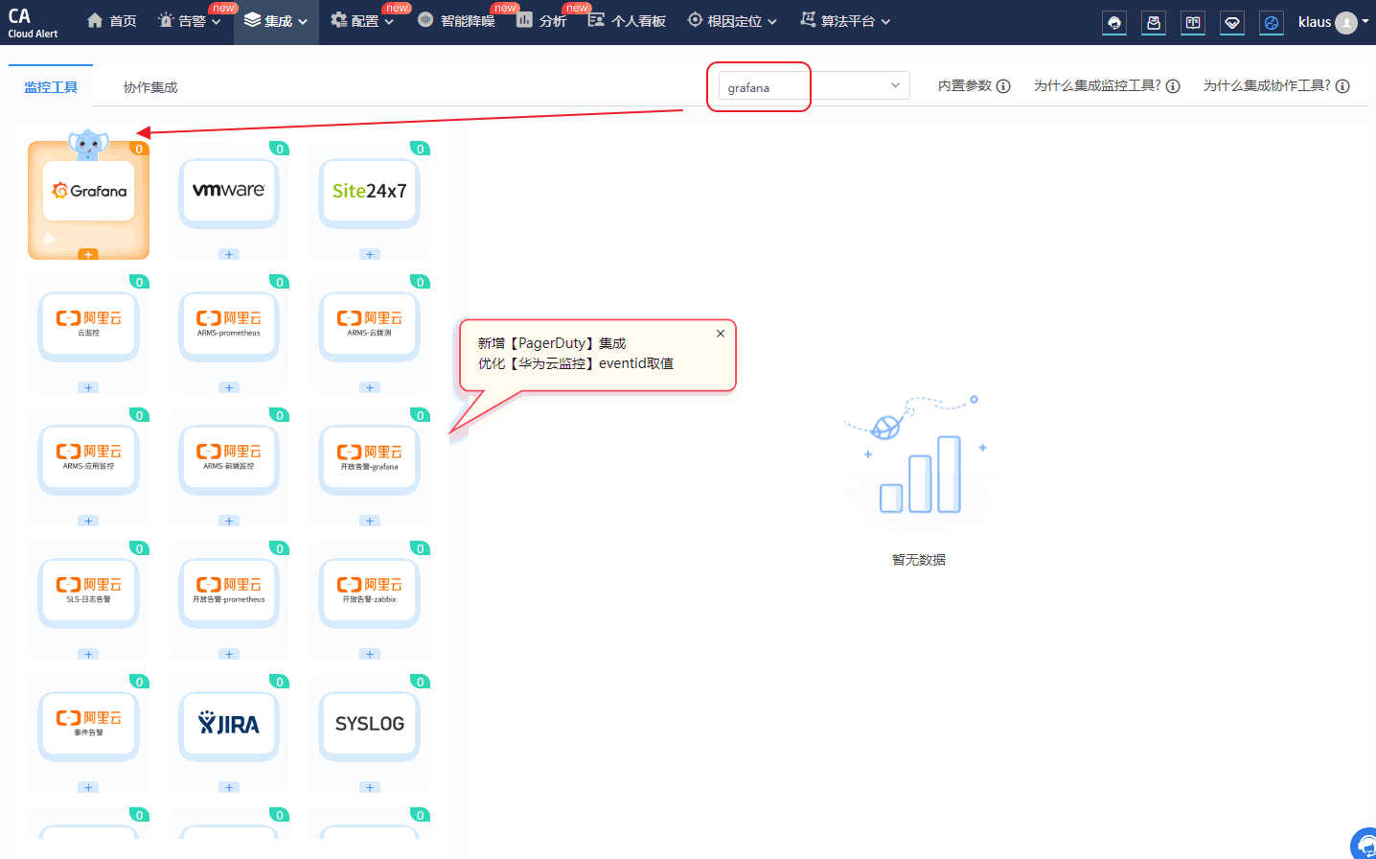Viewport: 1376px width, 859px height.
Task: Open the customer service headset icon
Action: [x=1114, y=22]
